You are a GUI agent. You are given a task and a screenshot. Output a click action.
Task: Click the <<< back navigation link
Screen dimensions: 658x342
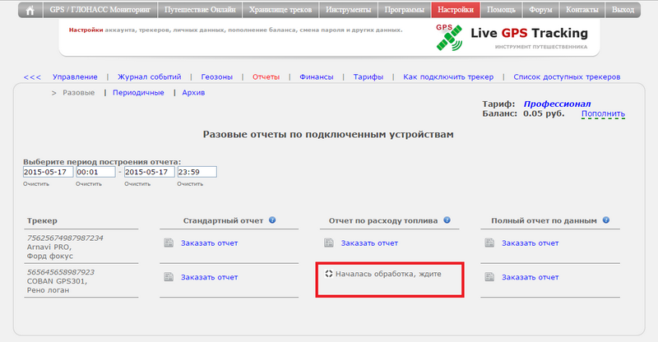pos(32,76)
